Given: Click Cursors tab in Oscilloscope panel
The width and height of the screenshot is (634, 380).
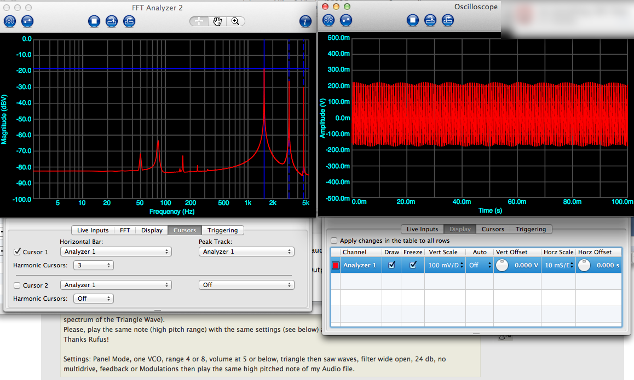Looking at the screenshot, I should [493, 229].
